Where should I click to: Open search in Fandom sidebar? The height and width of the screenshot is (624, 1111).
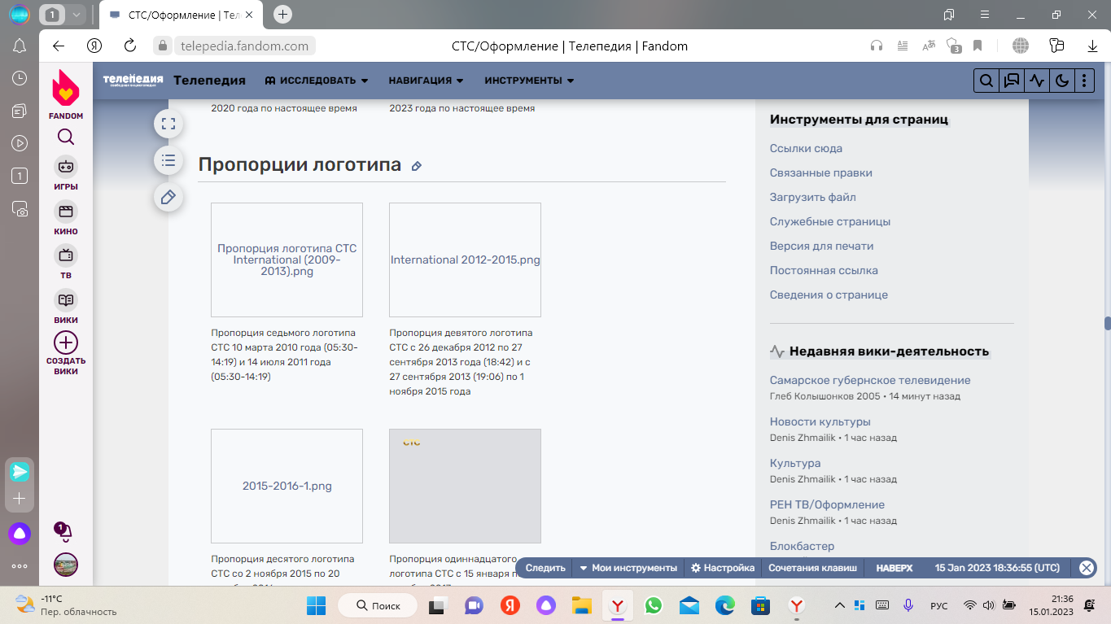tap(66, 137)
